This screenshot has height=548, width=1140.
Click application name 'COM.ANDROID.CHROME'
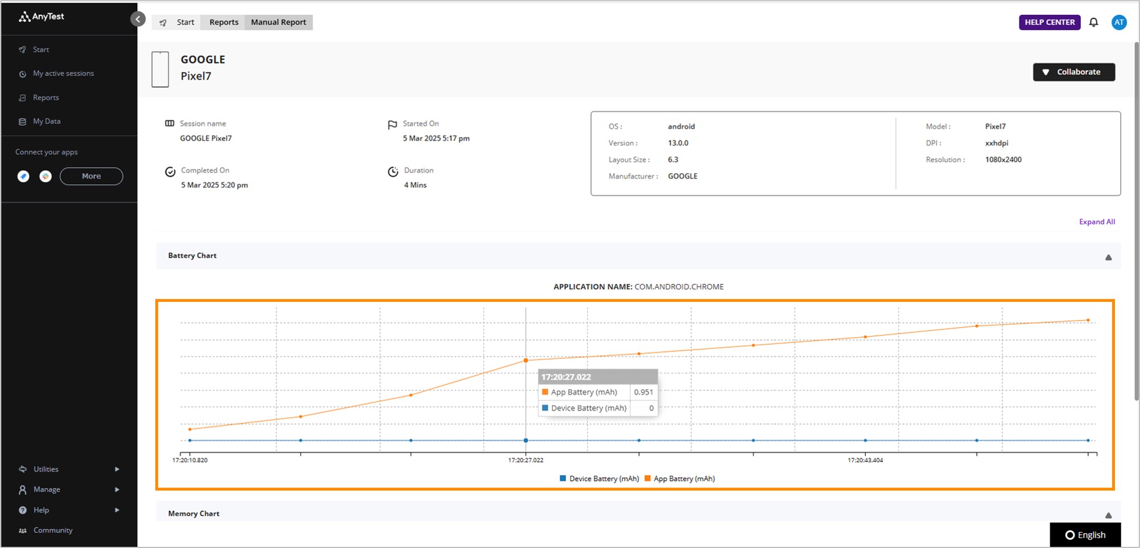679,287
